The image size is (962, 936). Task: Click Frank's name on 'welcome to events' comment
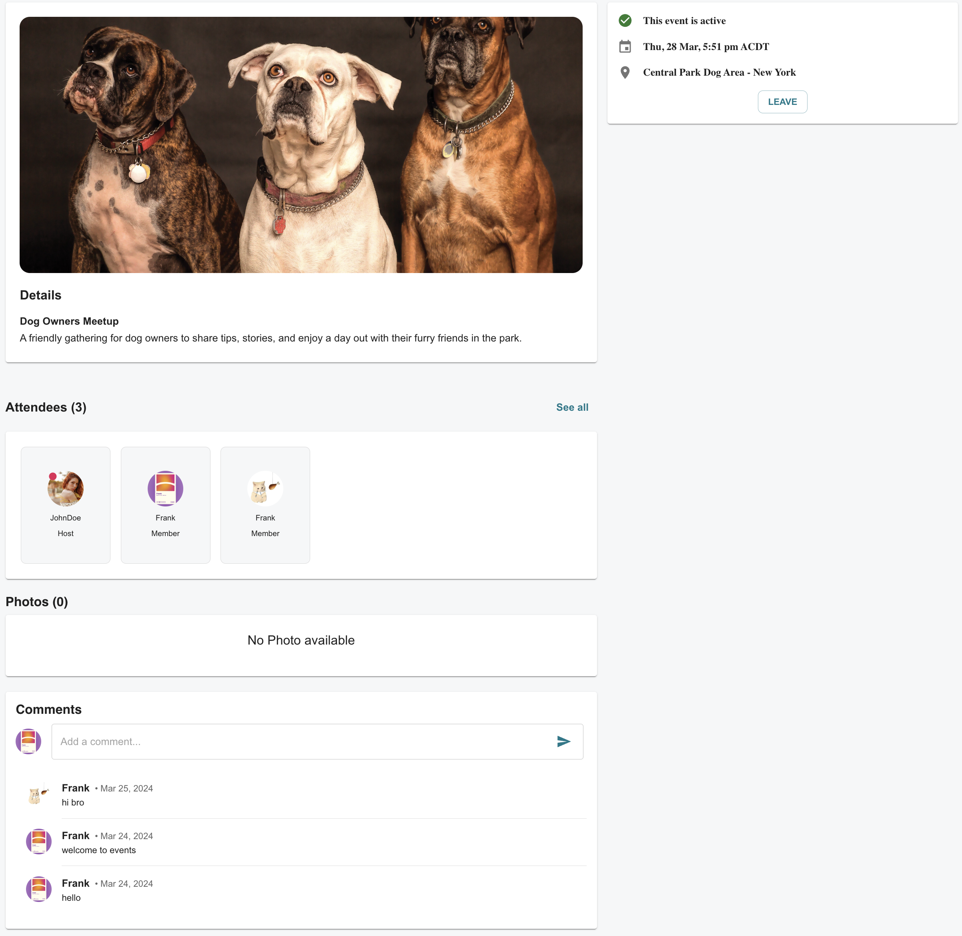tap(76, 836)
